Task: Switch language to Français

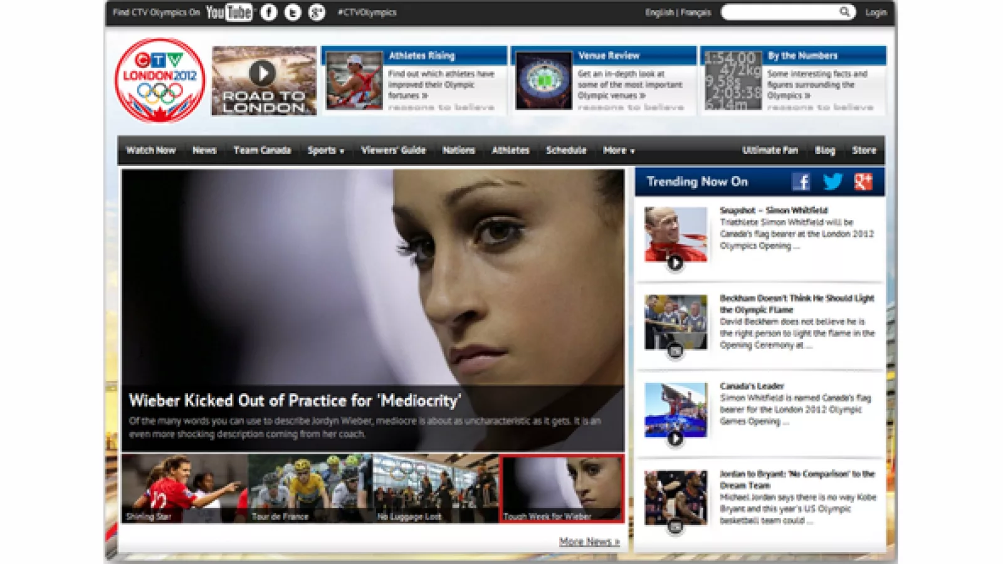Action: click(696, 13)
